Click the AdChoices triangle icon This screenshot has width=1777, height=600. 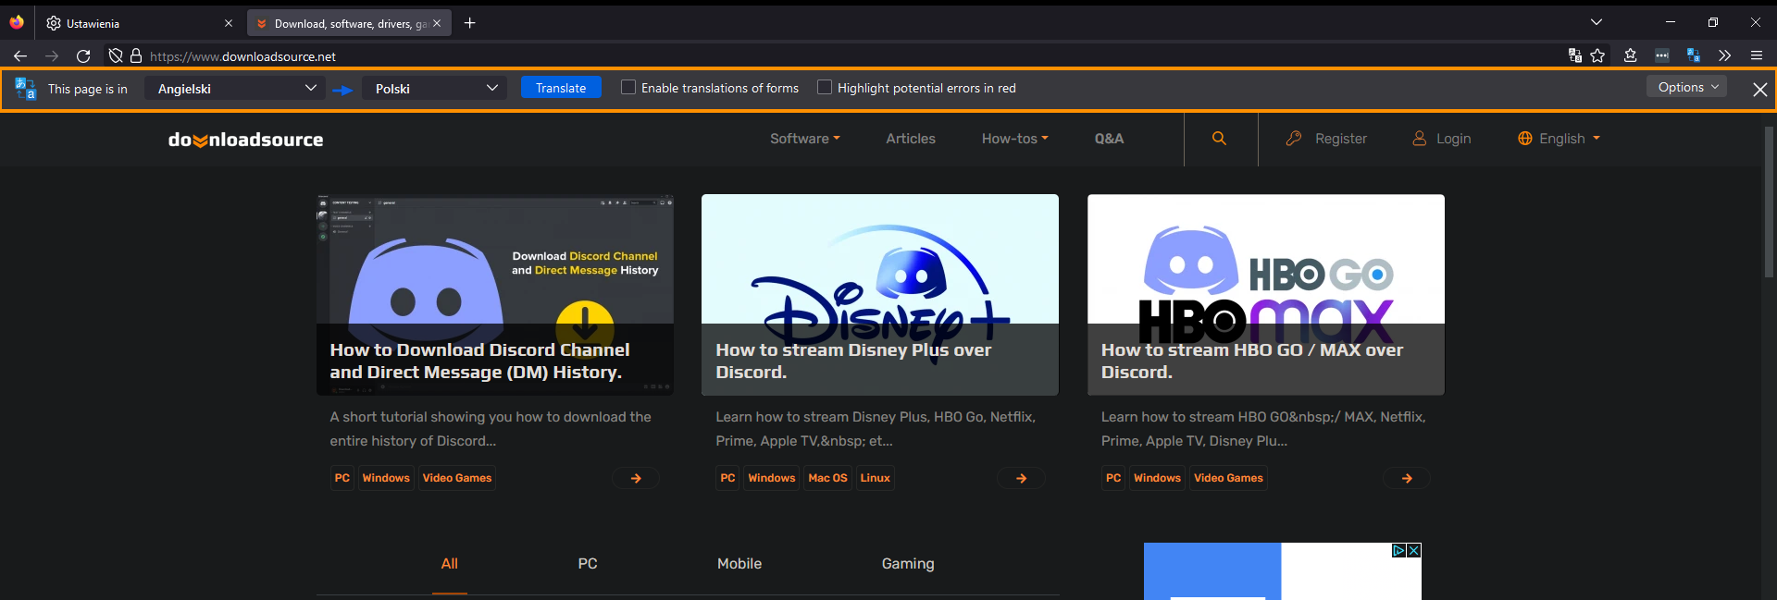point(1399,550)
